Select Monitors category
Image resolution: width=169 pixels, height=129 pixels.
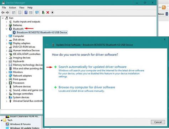(18, 72)
